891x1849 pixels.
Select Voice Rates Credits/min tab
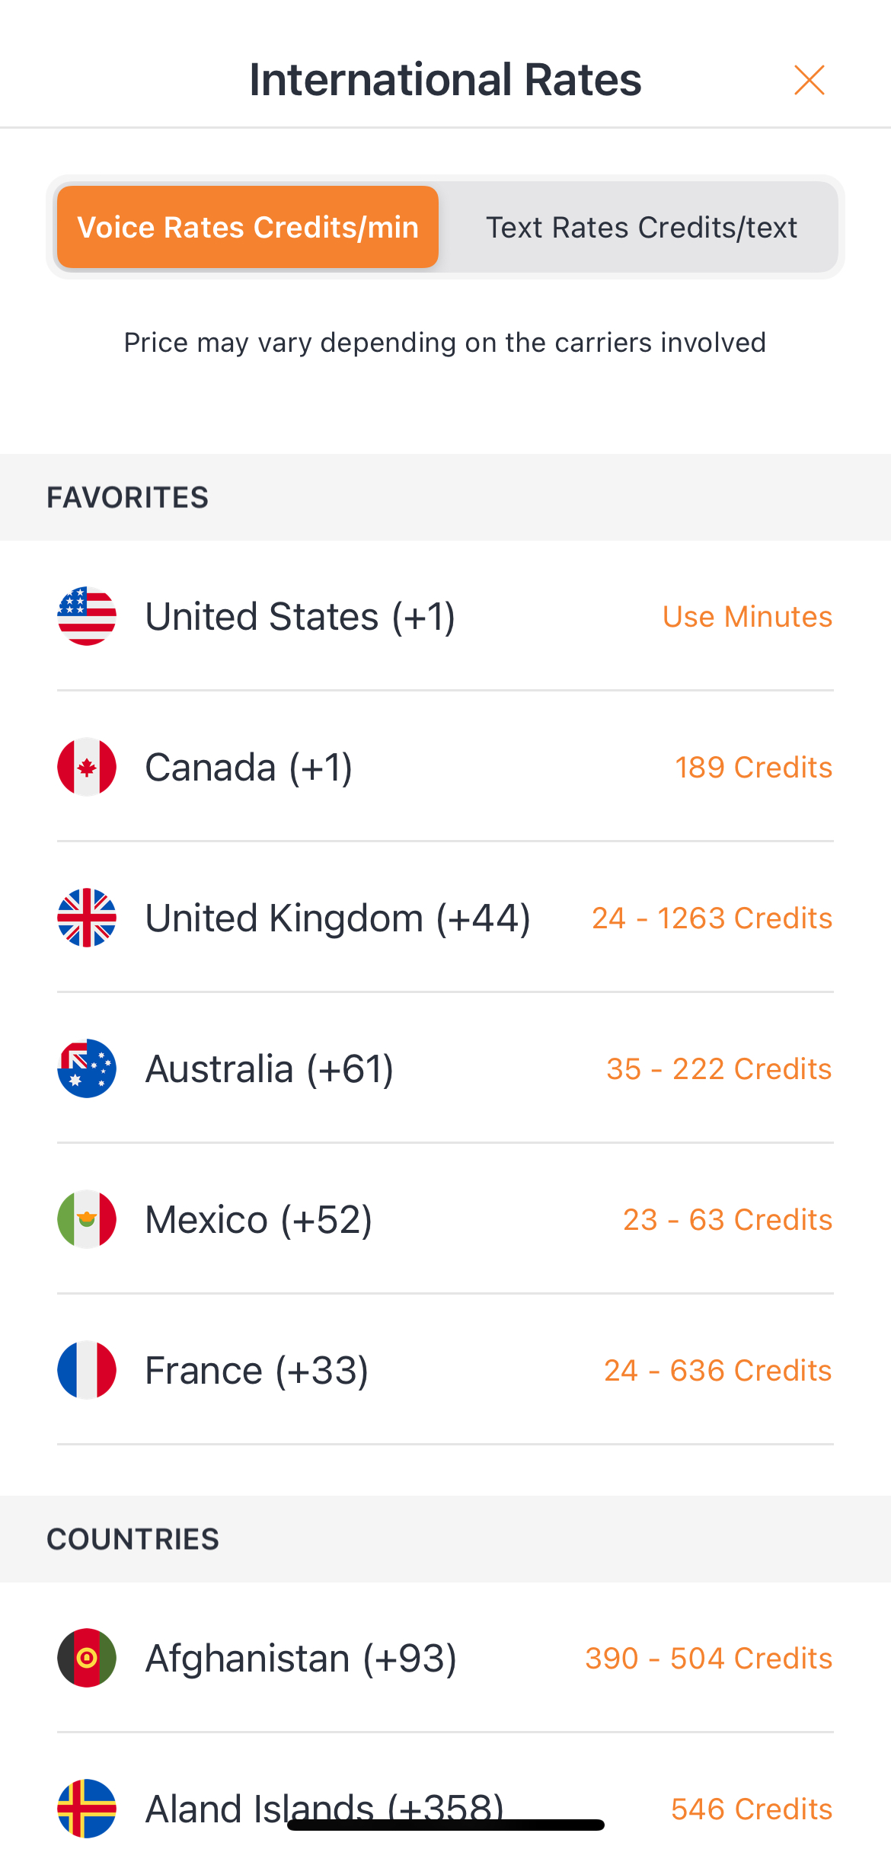247,227
